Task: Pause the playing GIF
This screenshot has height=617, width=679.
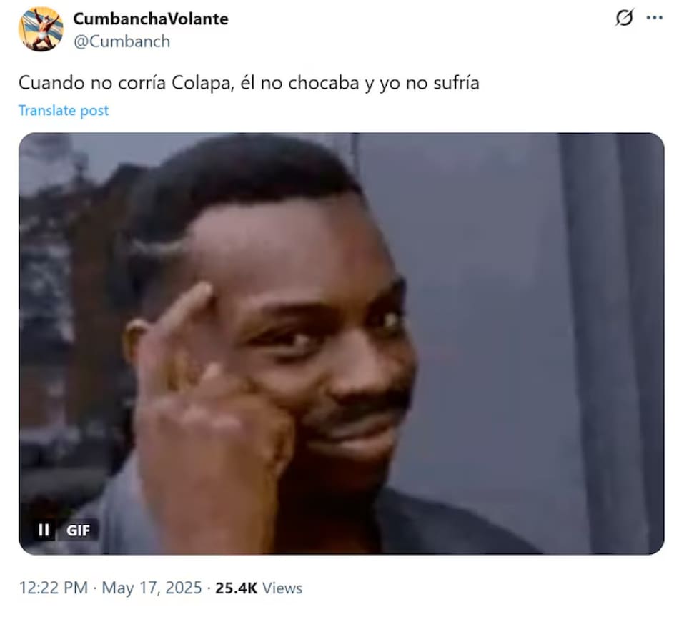Action: (x=44, y=530)
